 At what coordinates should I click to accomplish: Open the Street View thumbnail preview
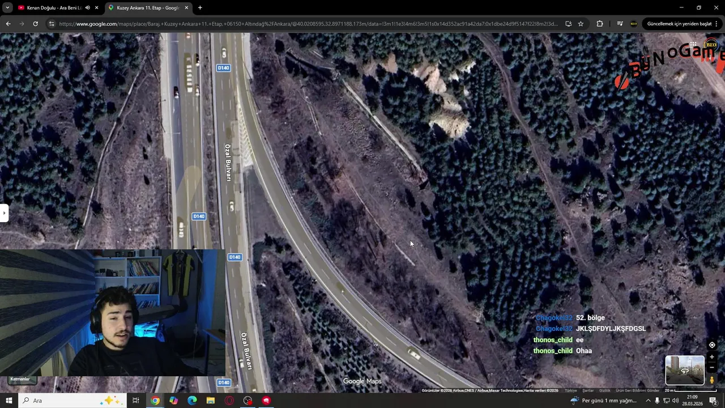pos(685,370)
